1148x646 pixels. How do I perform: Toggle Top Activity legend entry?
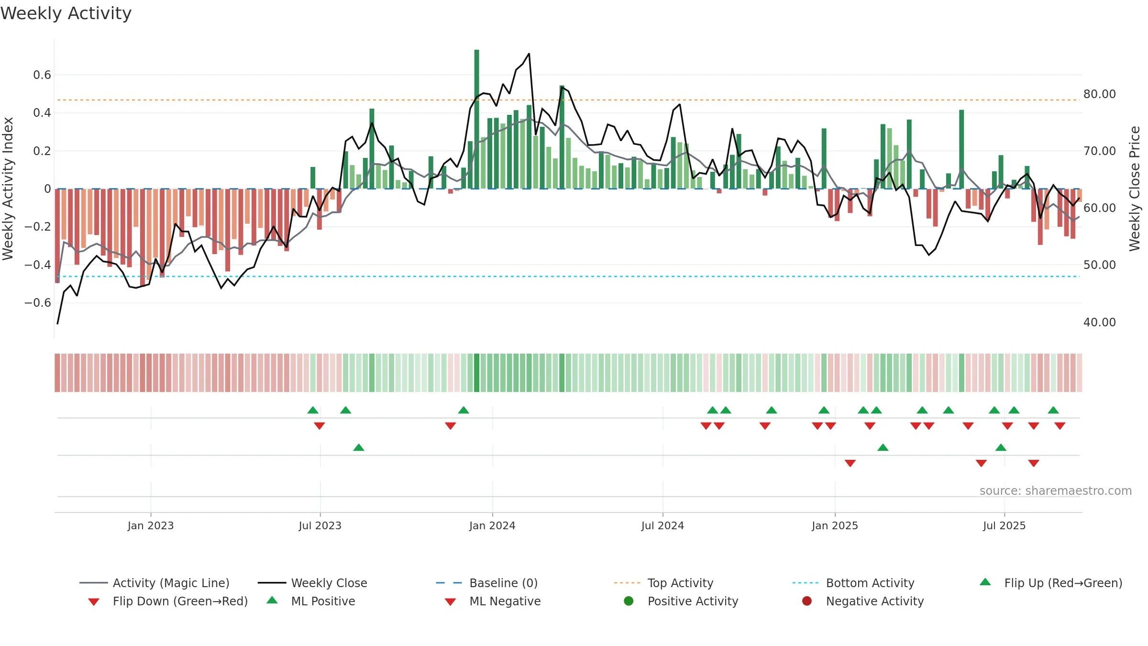[x=664, y=583]
